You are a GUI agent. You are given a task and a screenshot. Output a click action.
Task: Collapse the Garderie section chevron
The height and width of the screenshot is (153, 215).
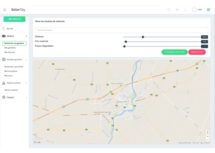(26, 36)
